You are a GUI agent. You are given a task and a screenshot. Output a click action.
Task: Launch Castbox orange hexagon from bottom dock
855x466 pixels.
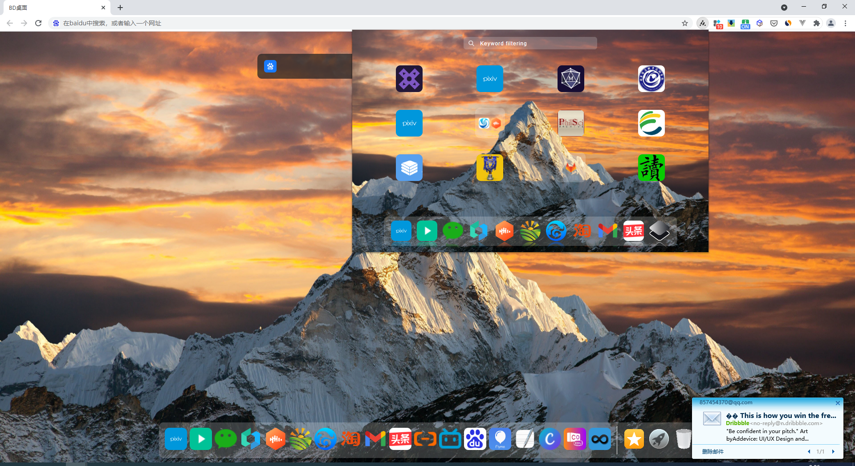pyautogui.click(x=276, y=439)
